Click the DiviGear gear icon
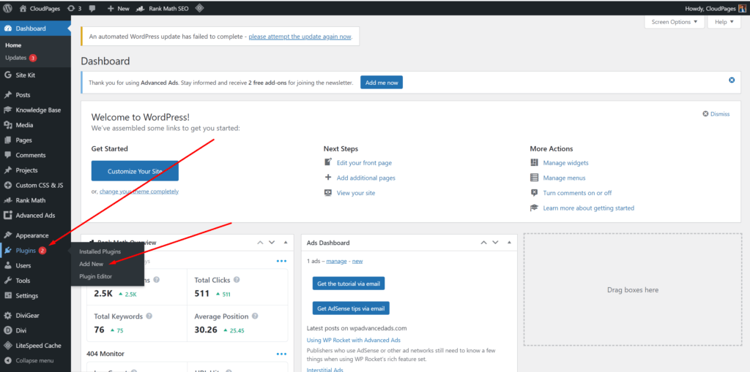Image resolution: width=750 pixels, height=372 pixels. point(7,316)
